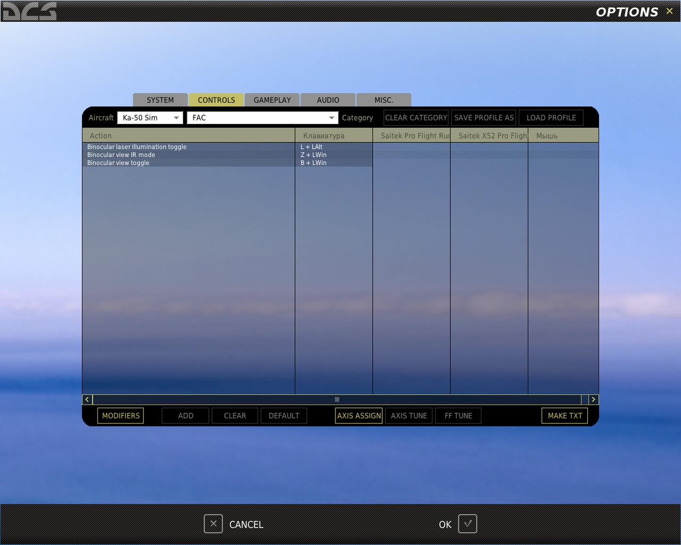The width and height of the screenshot is (681, 545).
Task: Click SAVE PROFILE AS button
Action: 484,118
